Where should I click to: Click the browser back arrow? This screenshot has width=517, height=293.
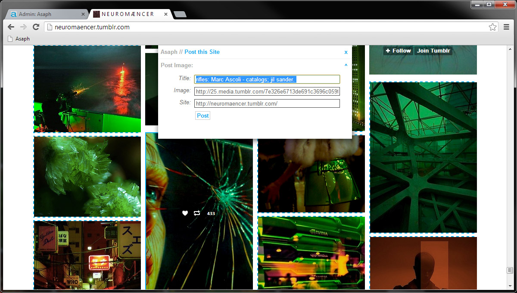click(x=11, y=27)
